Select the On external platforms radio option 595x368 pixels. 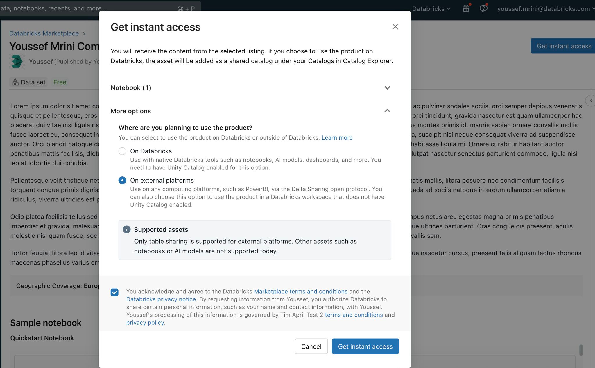click(x=122, y=181)
